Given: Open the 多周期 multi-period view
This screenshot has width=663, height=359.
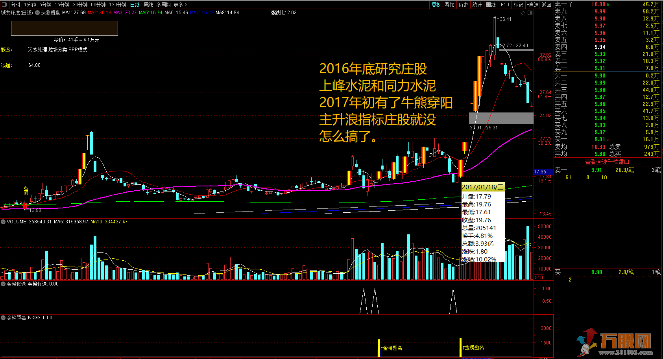Looking at the screenshot, I should pos(163,5).
